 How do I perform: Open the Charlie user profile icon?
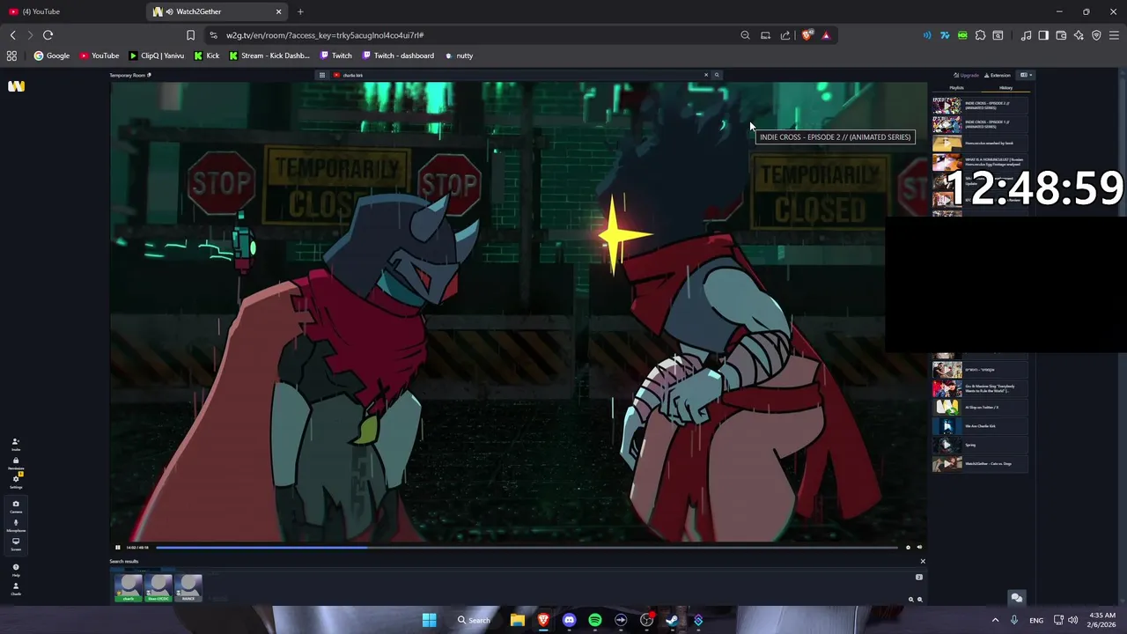[x=15, y=588]
